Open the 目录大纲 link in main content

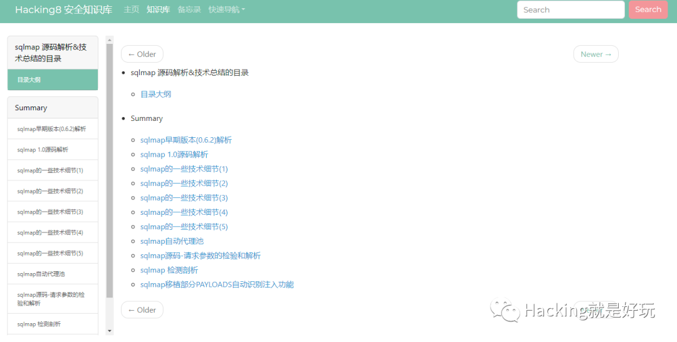click(x=156, y=94)
